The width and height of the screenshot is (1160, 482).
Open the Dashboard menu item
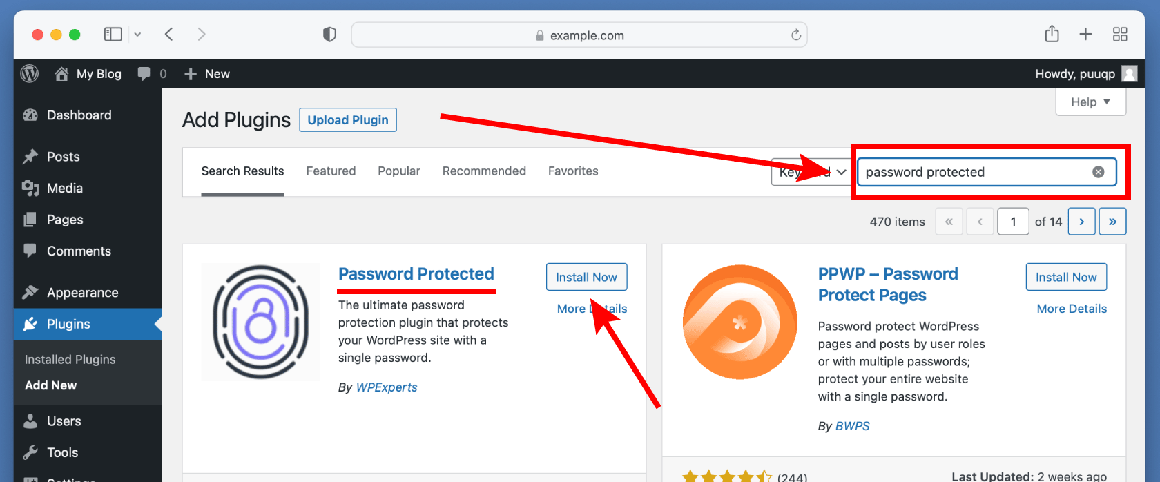(x=88, y=115)
